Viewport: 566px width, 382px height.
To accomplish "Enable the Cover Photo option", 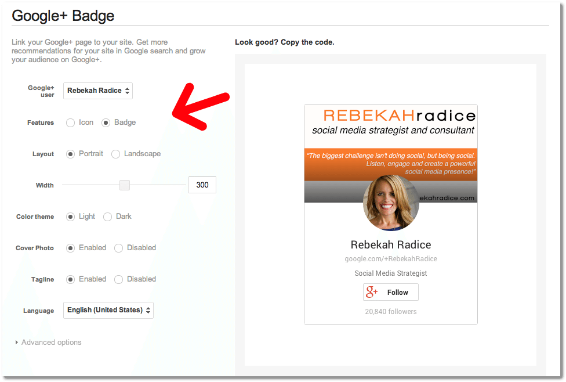I will point(70,248).
